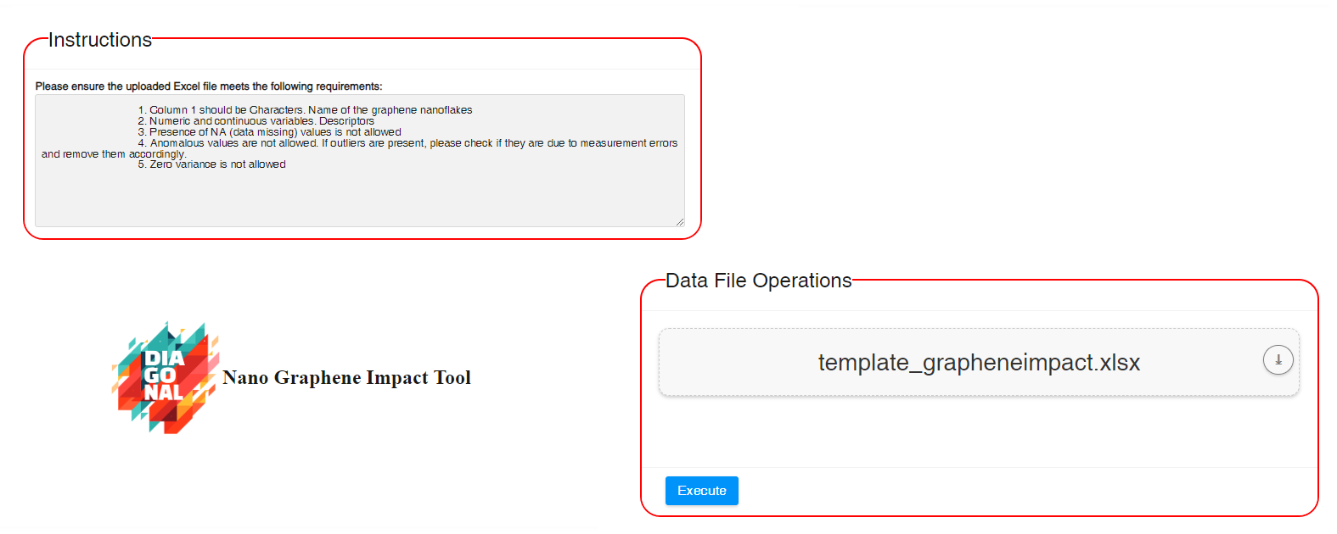Viewport: 1337px width, 534px height.
Task: Click the template_grapheneimpact.xlsx file name
Action: coord(978,363)
